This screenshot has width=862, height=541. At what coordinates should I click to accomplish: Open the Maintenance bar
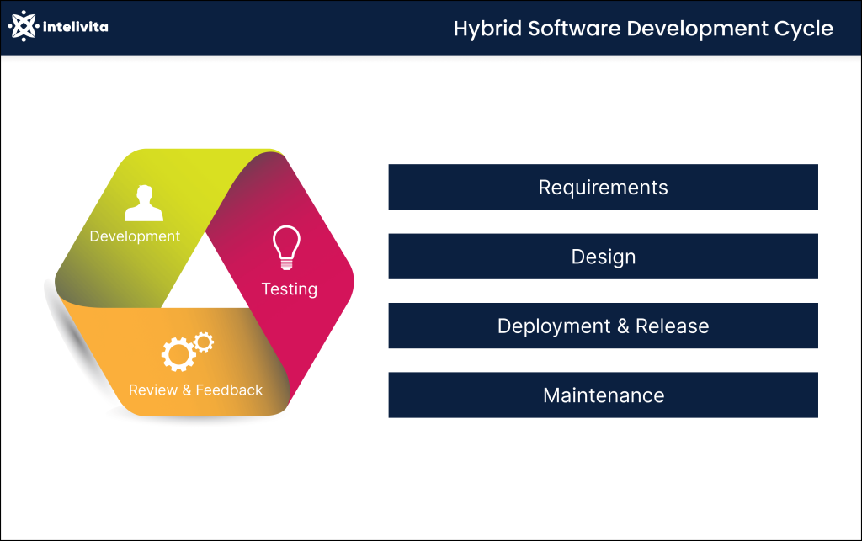(x=603, y=395)
